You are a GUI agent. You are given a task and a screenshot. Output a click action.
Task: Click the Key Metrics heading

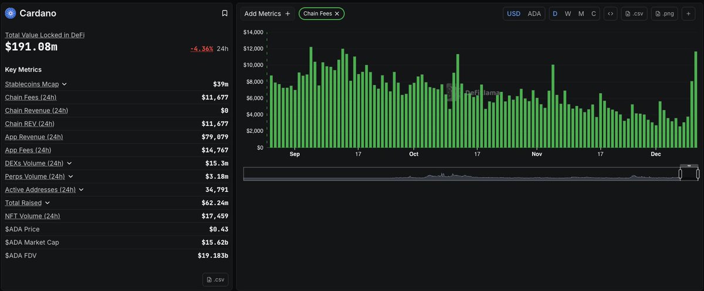coord(23,70)
